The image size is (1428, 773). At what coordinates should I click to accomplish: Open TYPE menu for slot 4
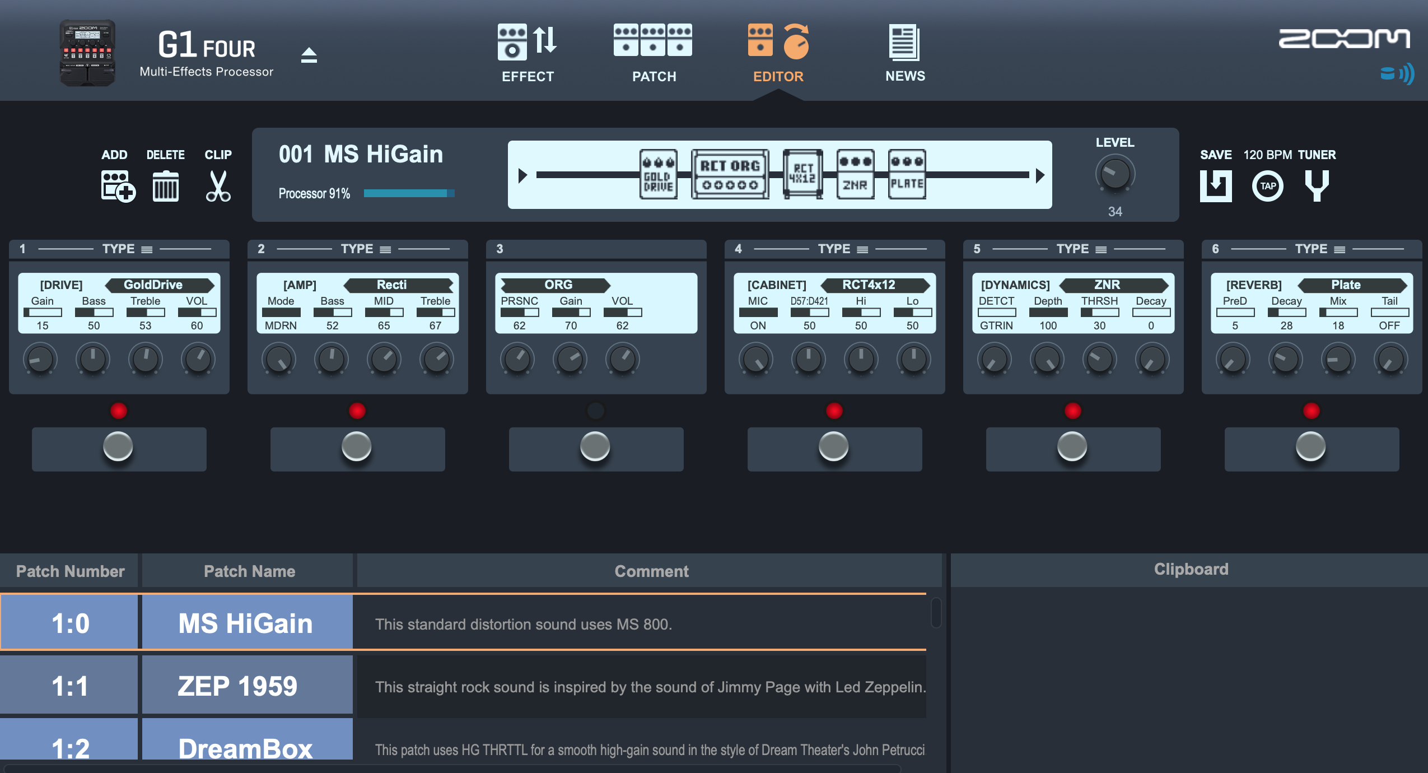[843, 249]
